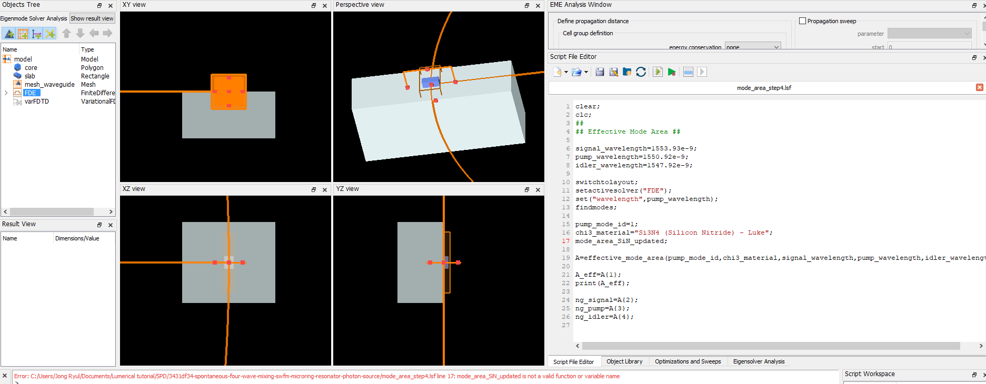Click move object down arrow
Viewport: 986px width, 384px height.
(x=80, y=33)
